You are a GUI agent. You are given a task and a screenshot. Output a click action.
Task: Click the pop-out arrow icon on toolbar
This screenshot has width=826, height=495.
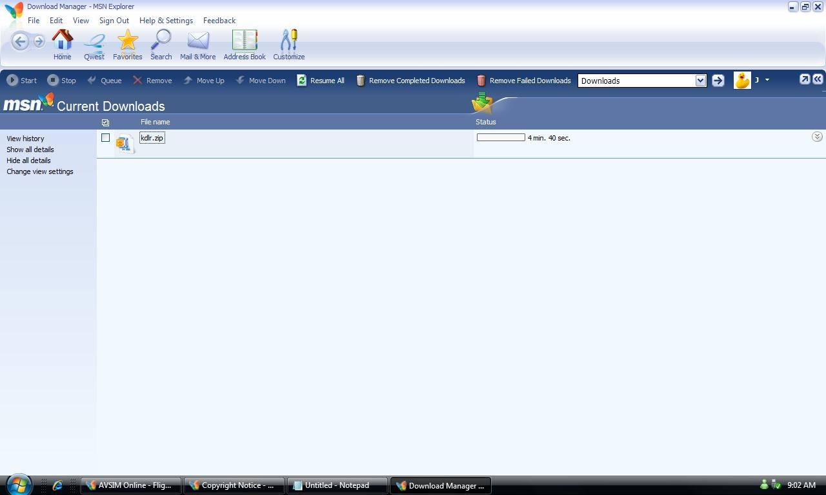tap(805, 79)
